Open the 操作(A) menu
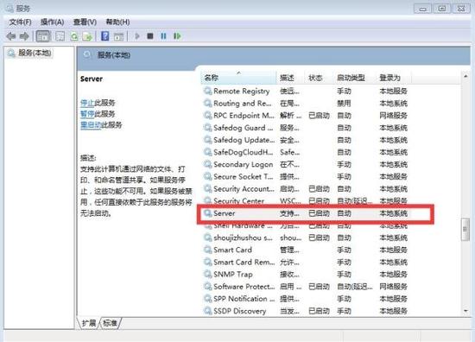This screenshot has height=342, width=475. (x=53, y=22)
